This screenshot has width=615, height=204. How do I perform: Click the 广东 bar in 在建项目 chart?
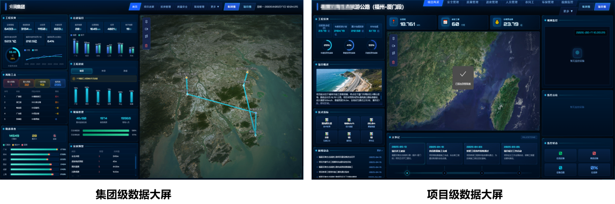click(x=76, y=48)
